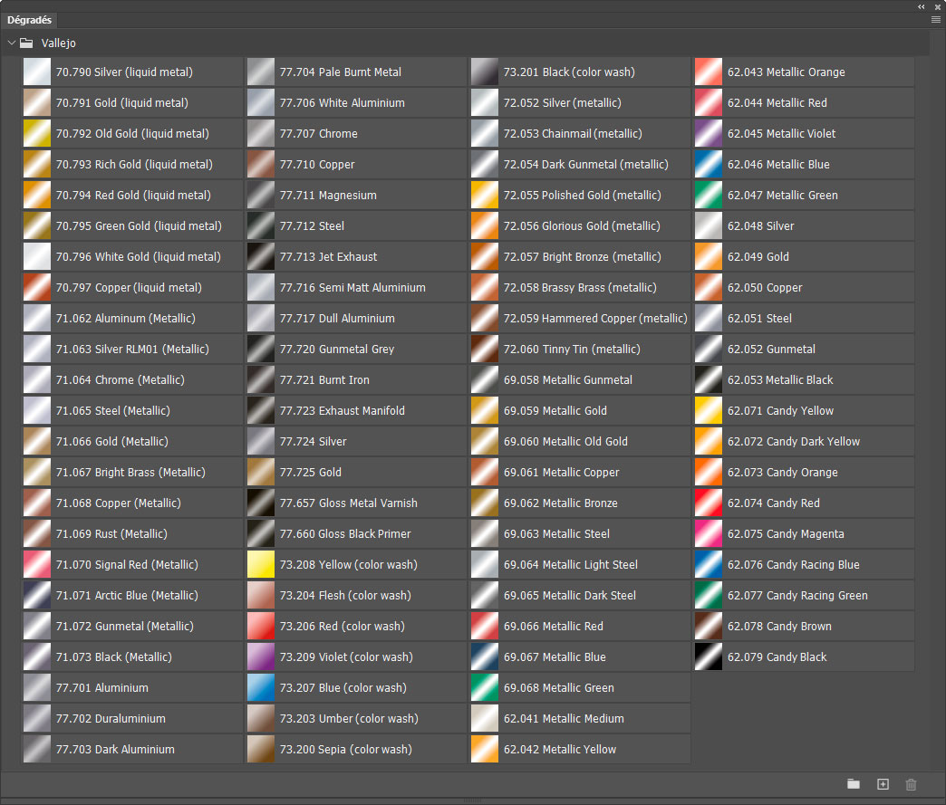Select the 62.079 Candy Black gradient
Viewport: 946px width, 805px height.
[x=709, y=657]
